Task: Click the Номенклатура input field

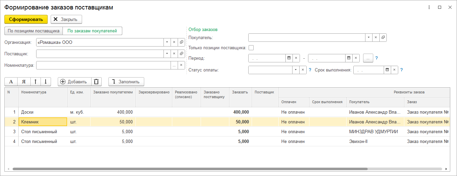Action: (103, 65)
